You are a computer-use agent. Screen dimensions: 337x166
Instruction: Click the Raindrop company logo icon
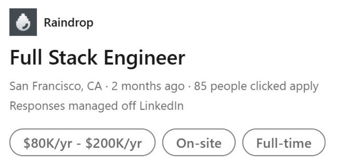pyautogui.click(x=23, y=22)
